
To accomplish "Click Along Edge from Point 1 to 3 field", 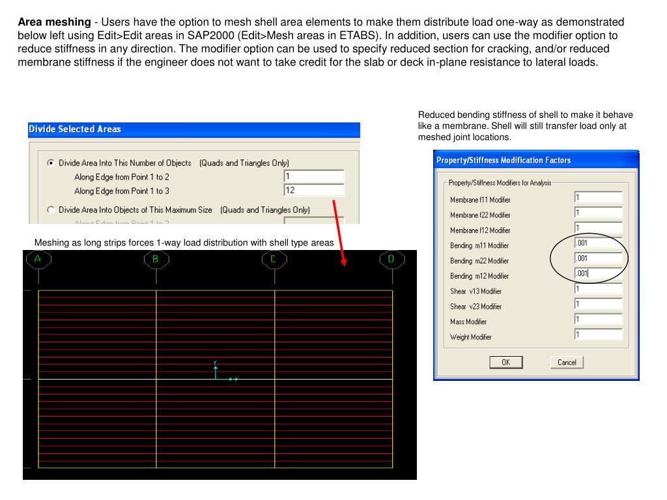I will click(x=314, y=190).
